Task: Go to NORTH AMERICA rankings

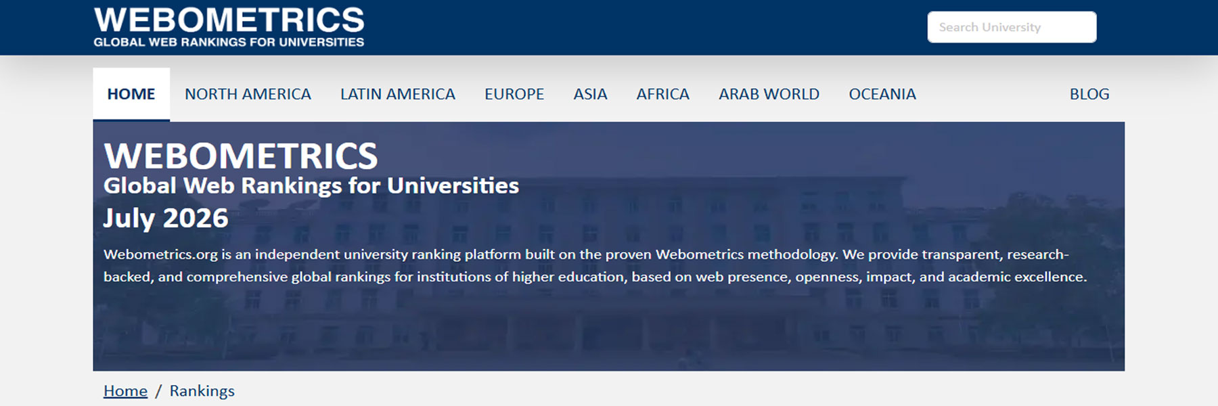Action: pyautogui.click(x=248, y=94)
